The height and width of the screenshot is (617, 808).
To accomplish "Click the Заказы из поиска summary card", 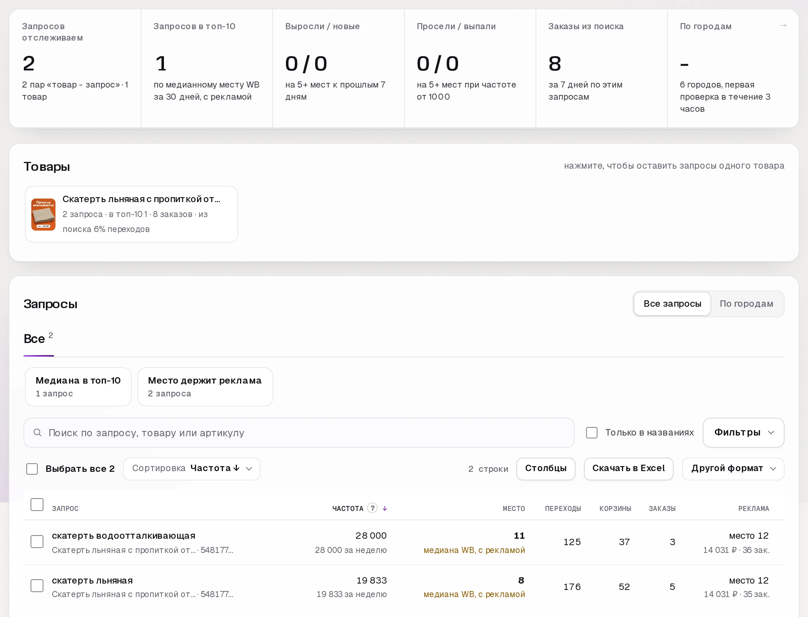I will 601,68.
